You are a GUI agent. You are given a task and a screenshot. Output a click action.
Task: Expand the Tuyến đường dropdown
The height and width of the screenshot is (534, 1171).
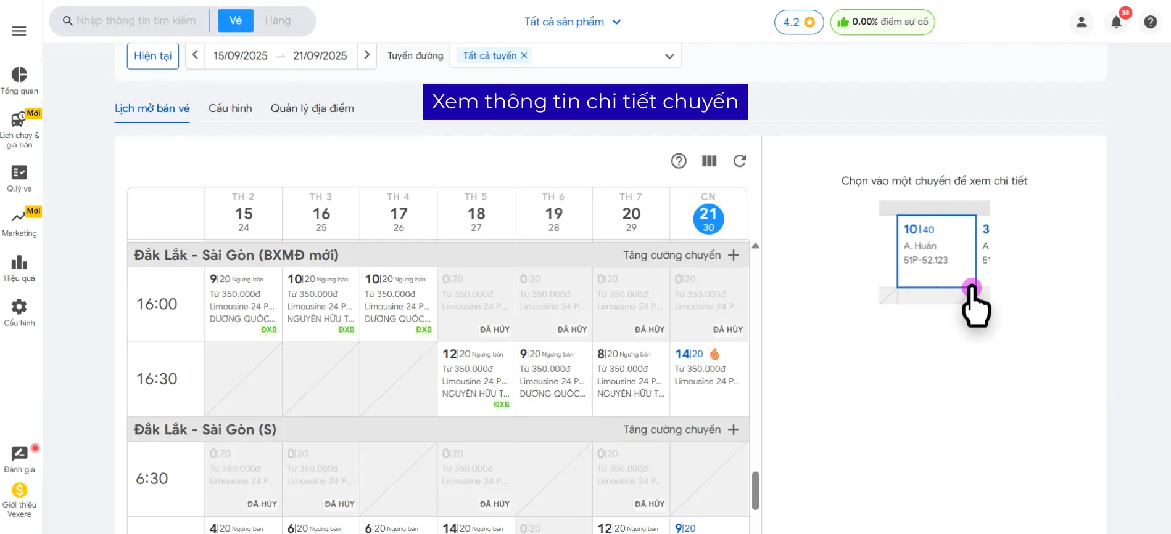click(669, 56)
